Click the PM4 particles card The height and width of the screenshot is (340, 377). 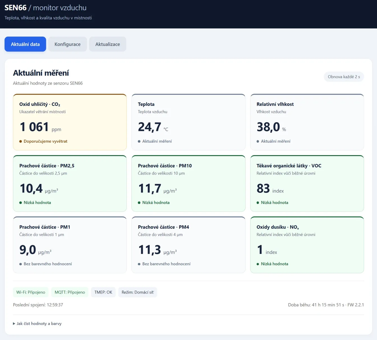(x=188, y=245)
